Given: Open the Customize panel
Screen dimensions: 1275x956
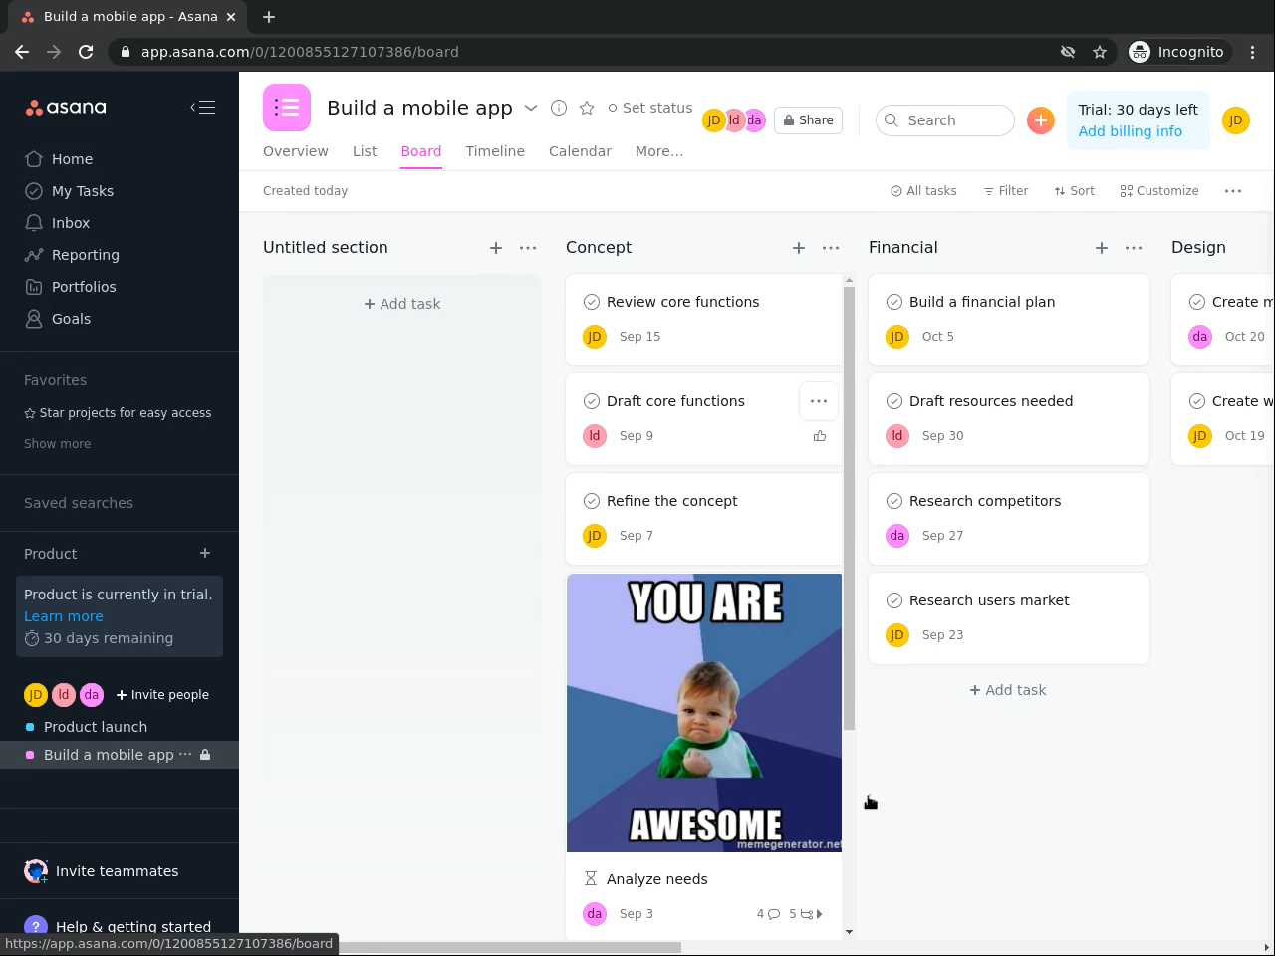Looking at the screenshot, I should [1159, 191].
